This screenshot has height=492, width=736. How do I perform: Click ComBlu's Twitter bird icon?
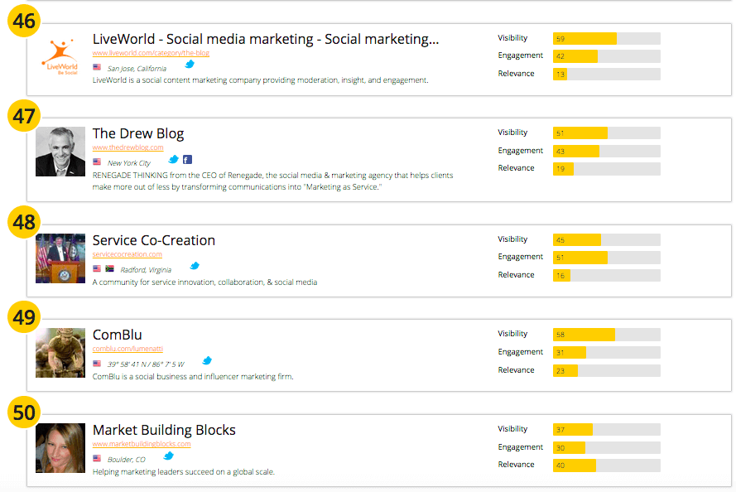point(207,360)
